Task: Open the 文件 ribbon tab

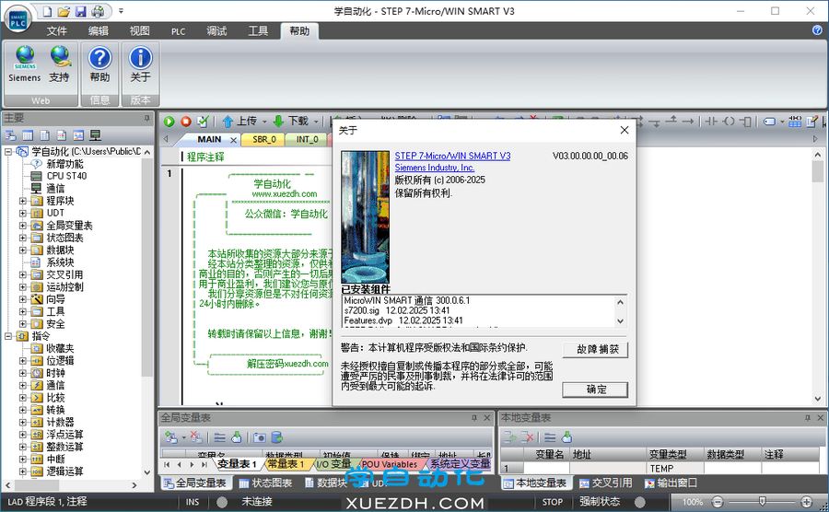Action: [x=56, y=31]
